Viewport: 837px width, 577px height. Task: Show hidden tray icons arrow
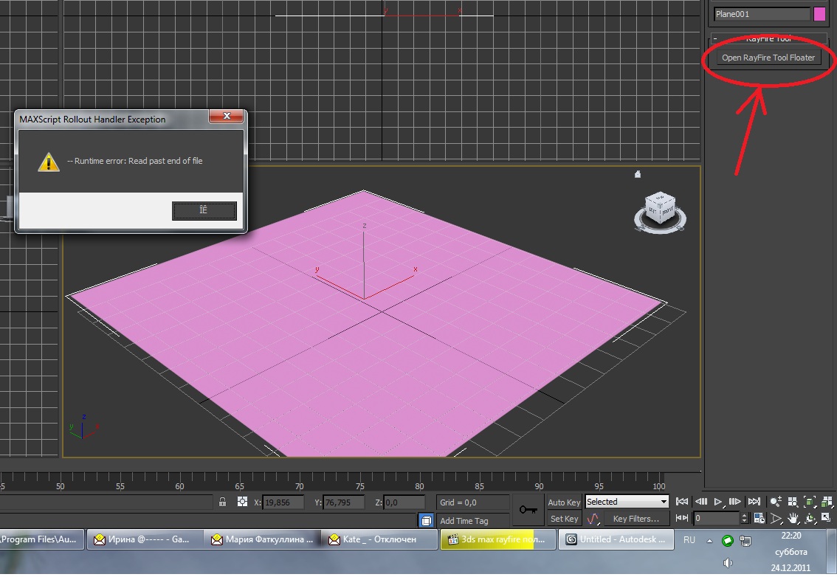pyautogui.click(x=709, y=541)
